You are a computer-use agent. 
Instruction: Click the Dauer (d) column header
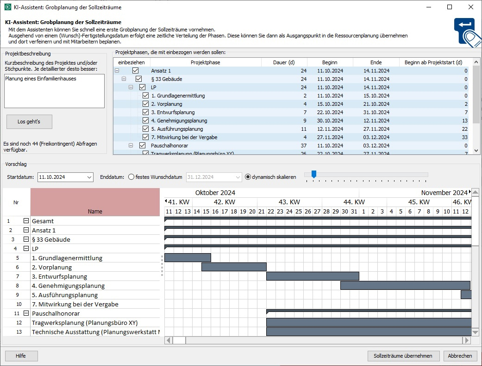click(x=284, y=62)
